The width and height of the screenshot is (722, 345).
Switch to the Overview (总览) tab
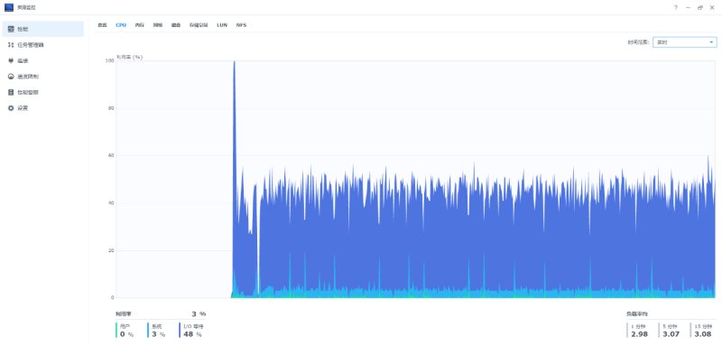[x=102, y=25]
